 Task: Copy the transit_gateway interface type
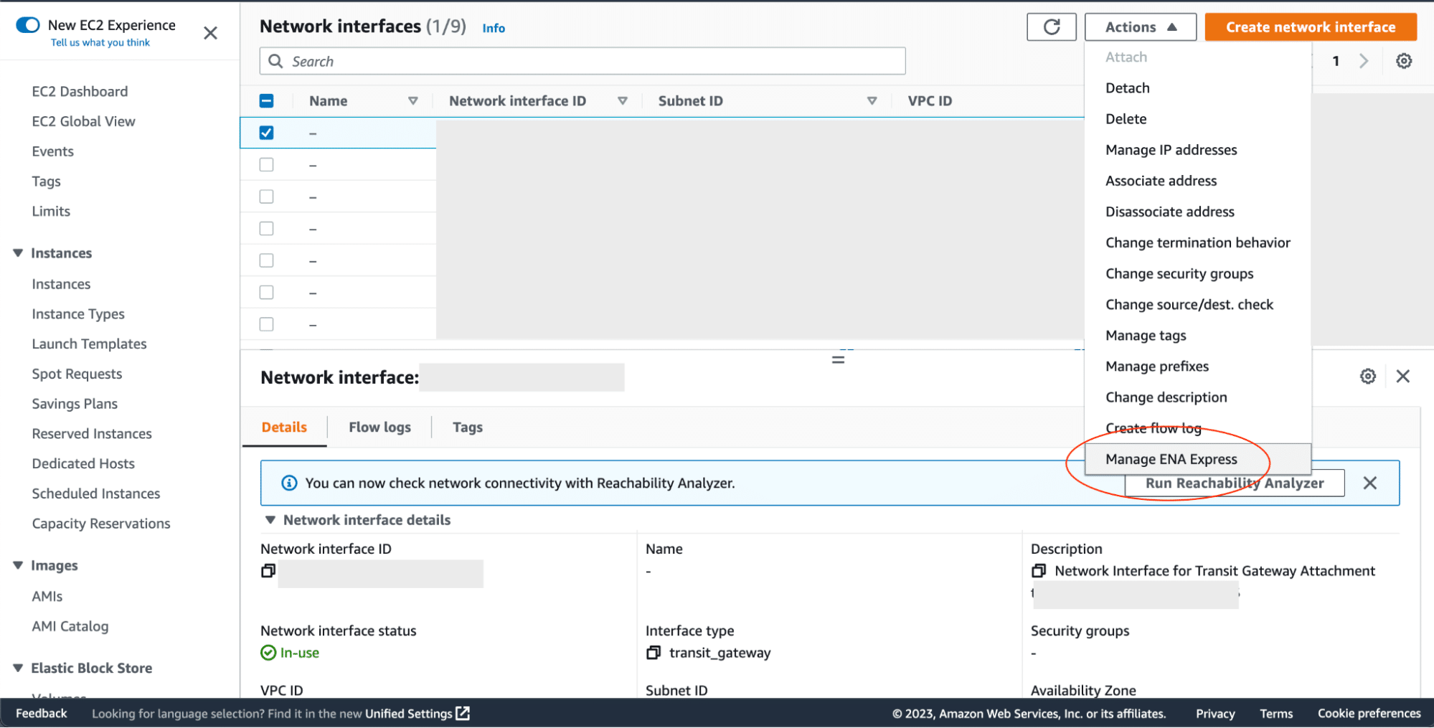click(654, 653)
